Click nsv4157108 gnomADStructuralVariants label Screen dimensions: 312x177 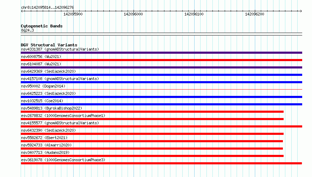coord(60,79)
